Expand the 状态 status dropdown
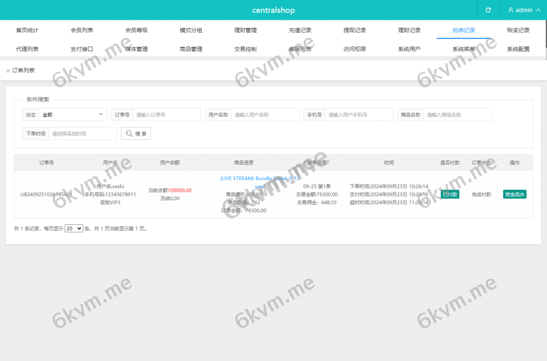This screenshot has width=547, height=361. point(73,115)
